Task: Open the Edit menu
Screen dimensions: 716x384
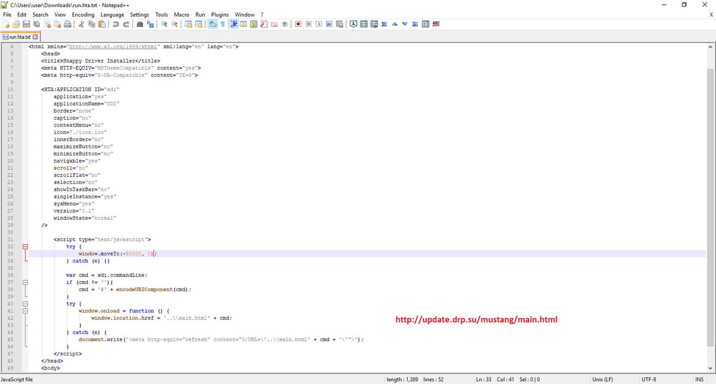Action: point(22,14)
